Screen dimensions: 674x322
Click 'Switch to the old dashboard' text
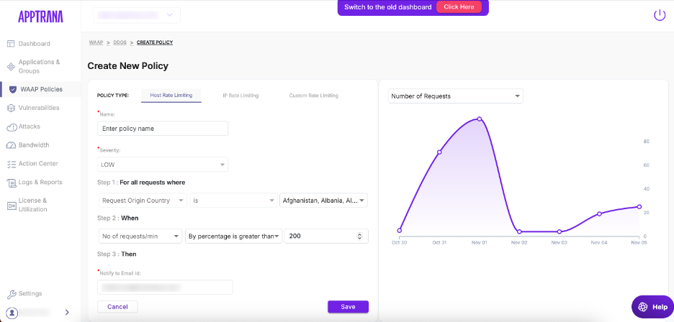(x=387, y=7)
